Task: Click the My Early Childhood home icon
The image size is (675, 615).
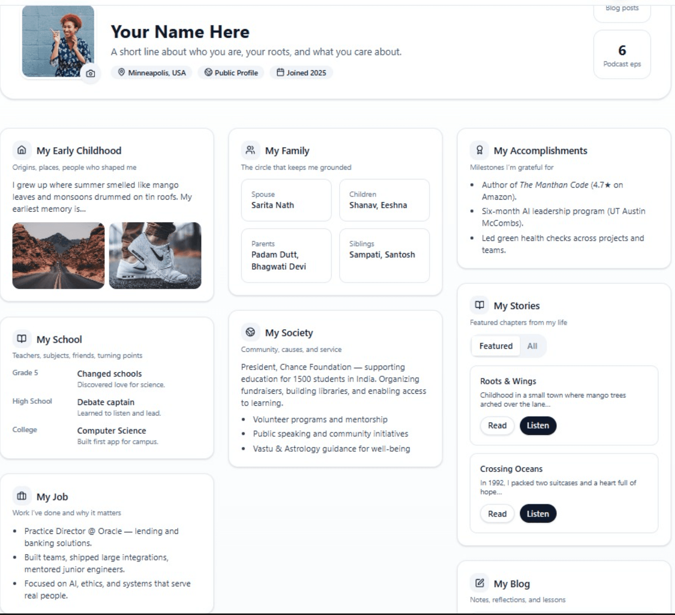Action: click(22, 150)
